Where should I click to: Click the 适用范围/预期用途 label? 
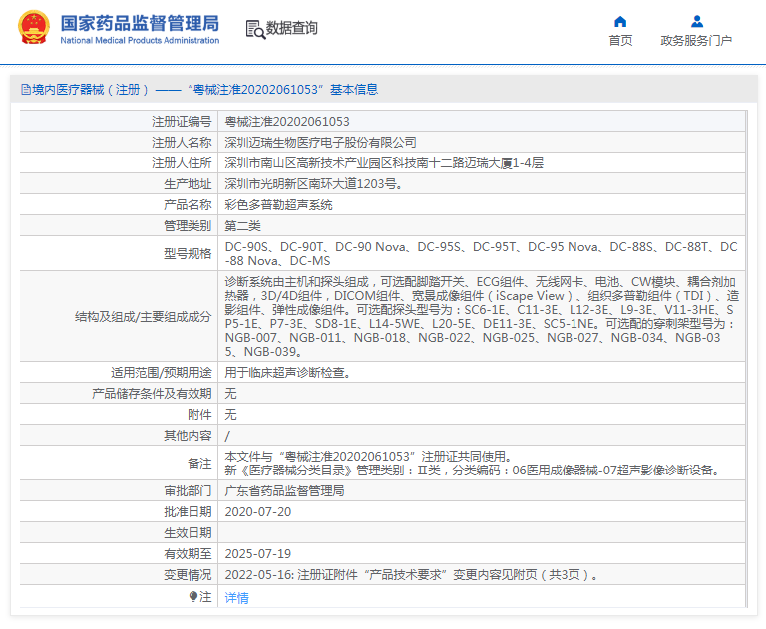[x=162, y=373]
